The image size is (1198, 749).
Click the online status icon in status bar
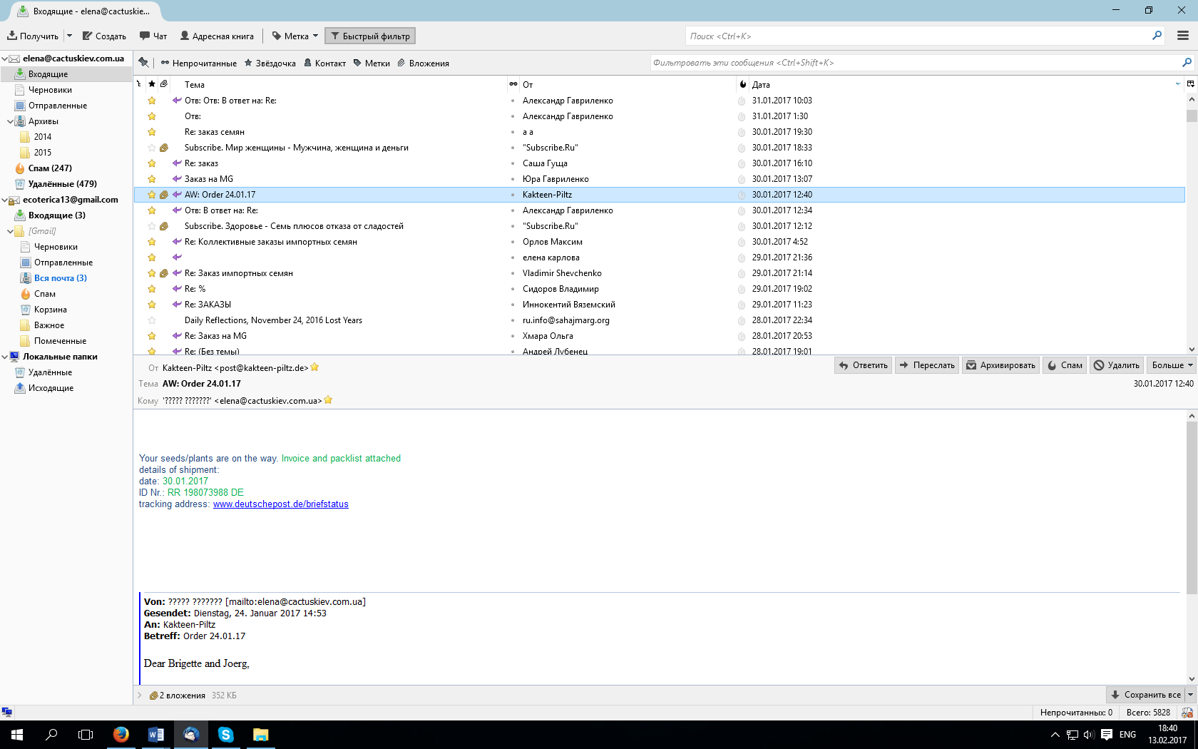point(7,712)
